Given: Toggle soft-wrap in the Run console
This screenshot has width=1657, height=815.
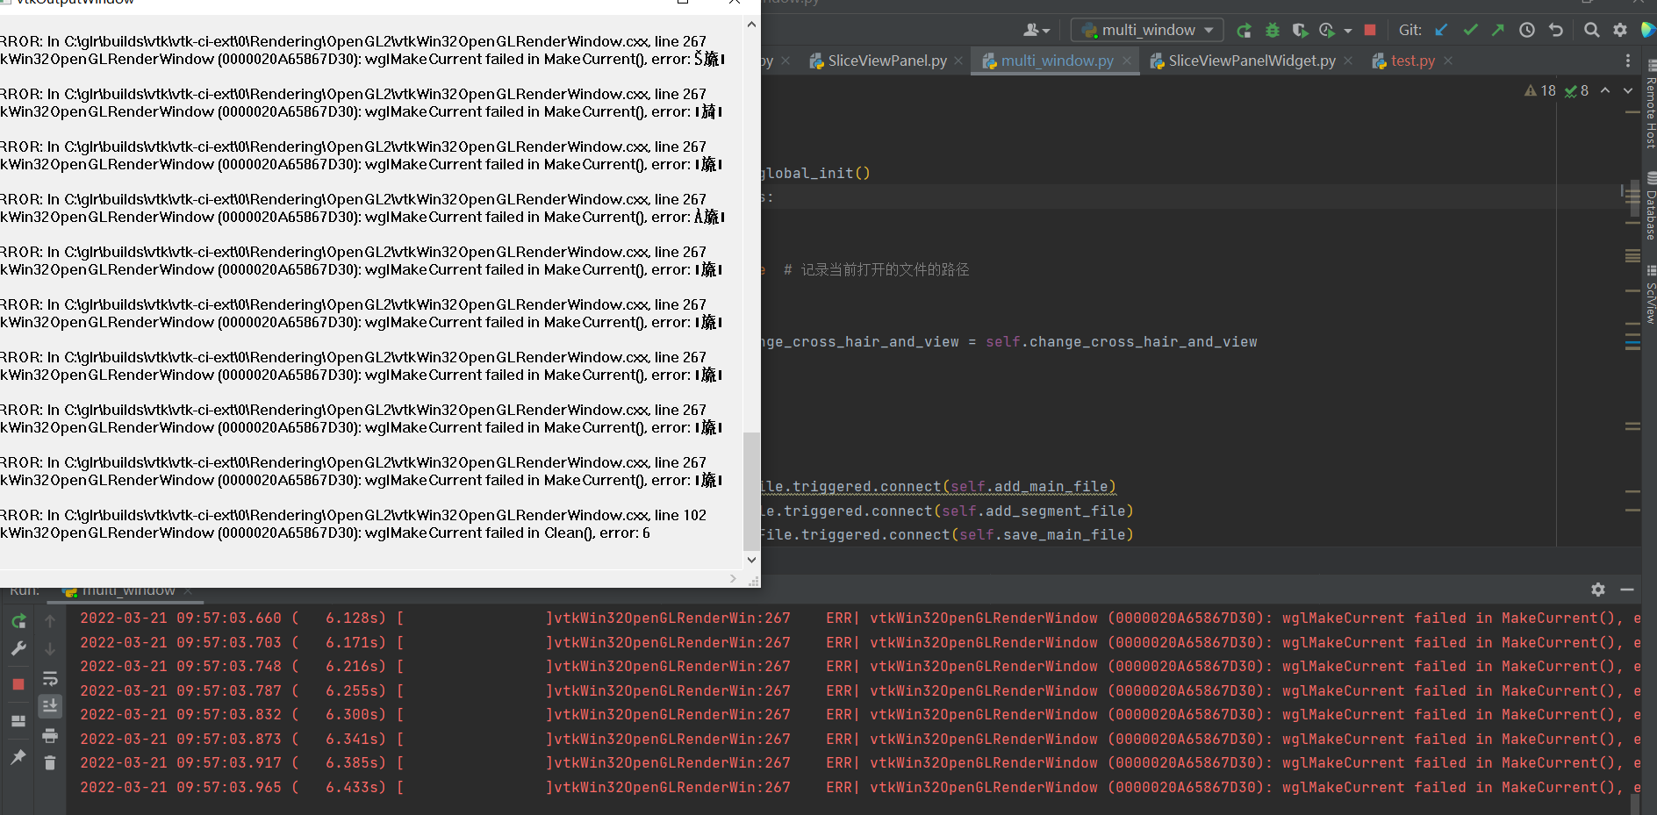Looking at the screenshot, I should (50, 678).
